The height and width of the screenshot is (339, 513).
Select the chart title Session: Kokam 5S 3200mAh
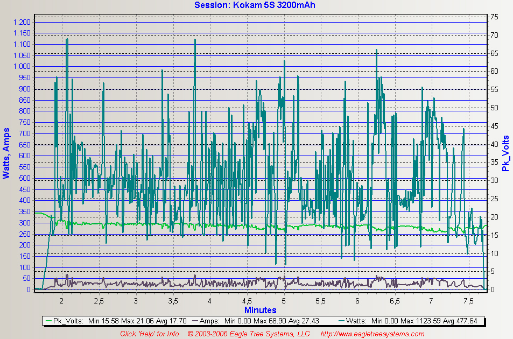click(255, 5)
